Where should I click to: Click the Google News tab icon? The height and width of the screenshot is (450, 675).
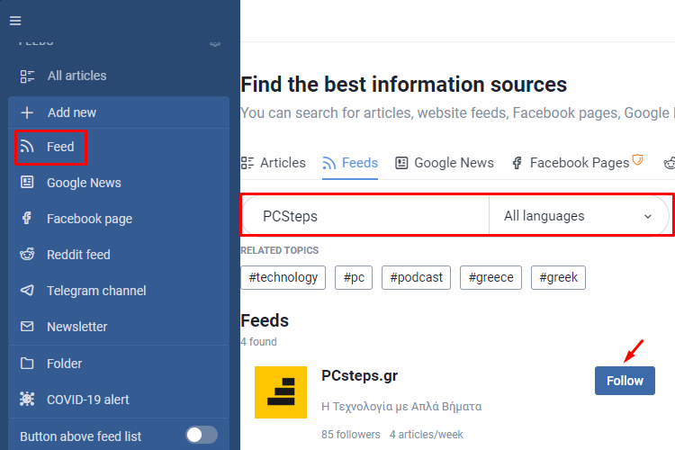click(401, 163)
